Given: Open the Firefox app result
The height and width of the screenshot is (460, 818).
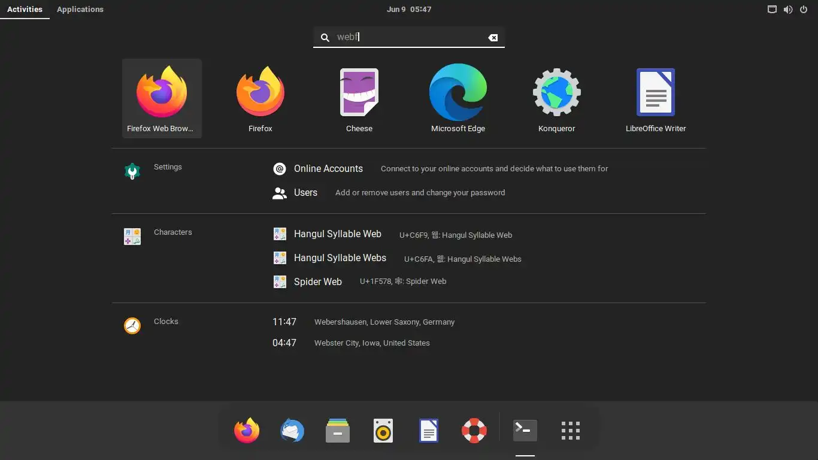Looking at the screenshot, I should pos(260,98).
